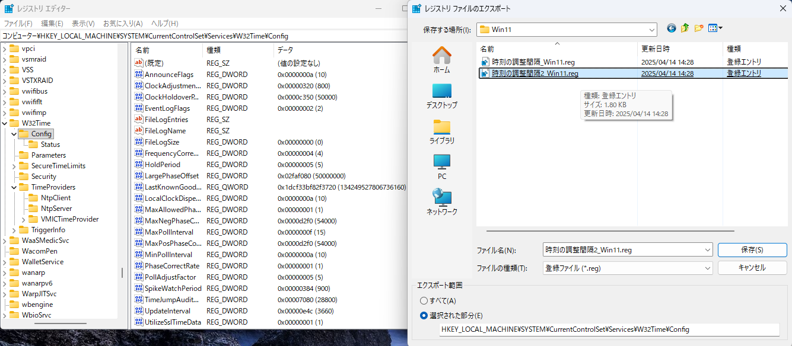
Task: Select the MinPollInterval value row
Action: (x=270, y=255)
